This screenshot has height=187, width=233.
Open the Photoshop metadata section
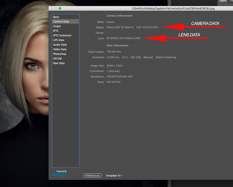coord(66,54)
